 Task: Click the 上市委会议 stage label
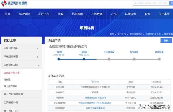109,52
